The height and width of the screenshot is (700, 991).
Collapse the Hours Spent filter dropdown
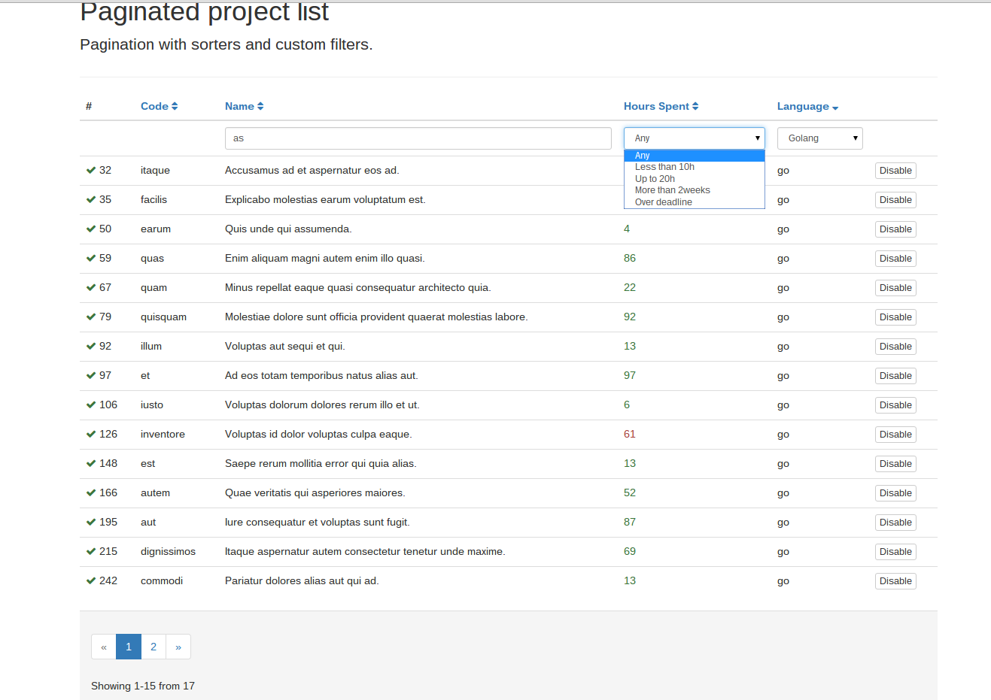pos(694,138)
